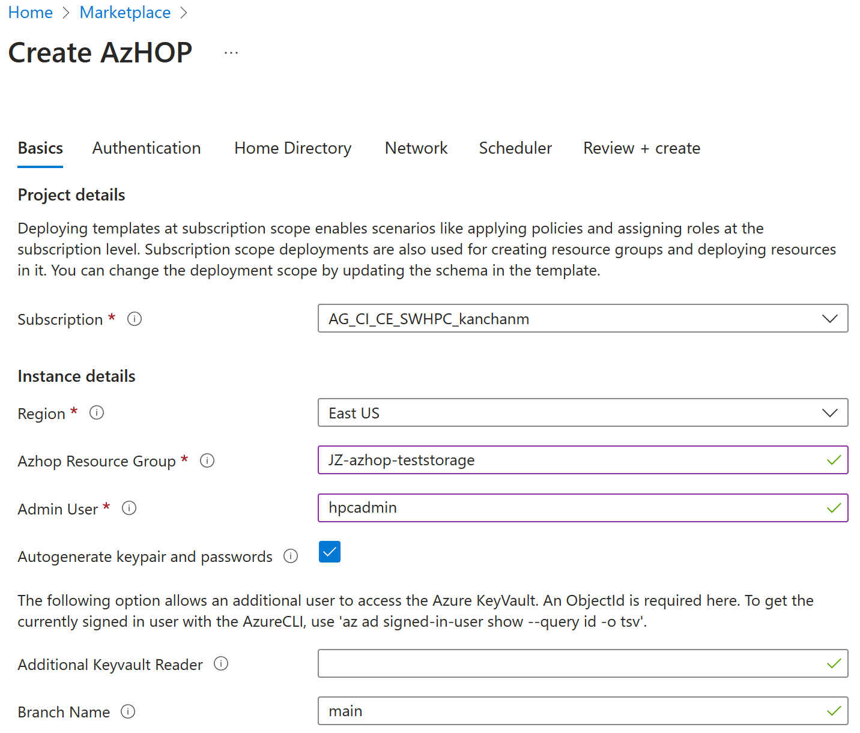Click info icon for Autogenerate keypair and passwords

tap(291, 556)
